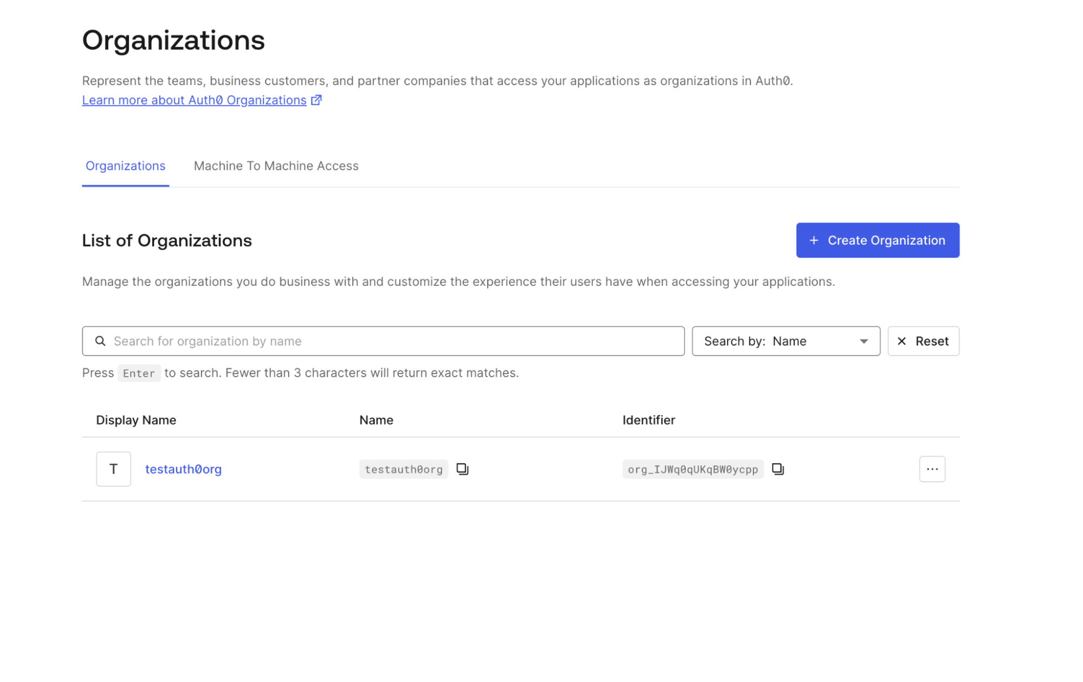
Task: Open the Search by Name dropdown
Action: (786, 341)
